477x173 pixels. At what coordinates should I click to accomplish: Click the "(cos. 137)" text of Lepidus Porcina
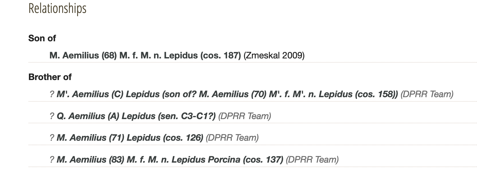[263, 160]
